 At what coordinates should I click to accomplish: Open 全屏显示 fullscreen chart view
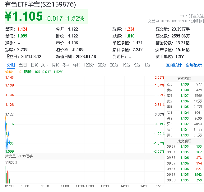click(x=194, y=65)
